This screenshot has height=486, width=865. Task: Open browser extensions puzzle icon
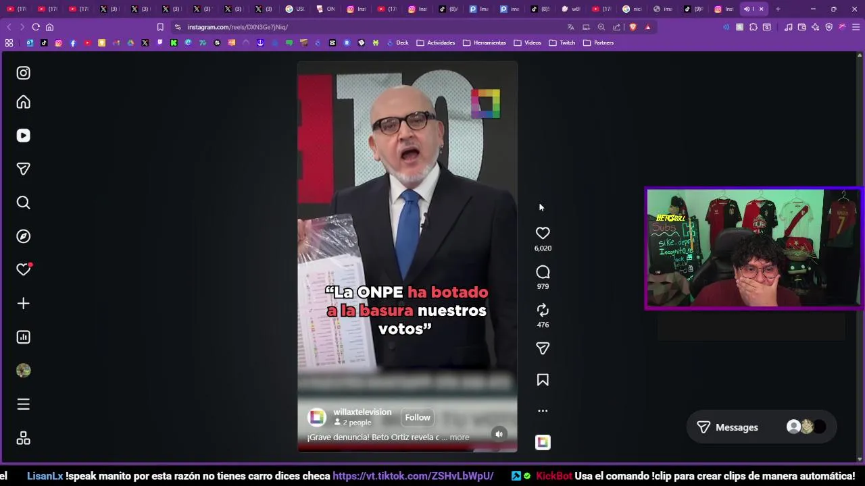(753, 27)
